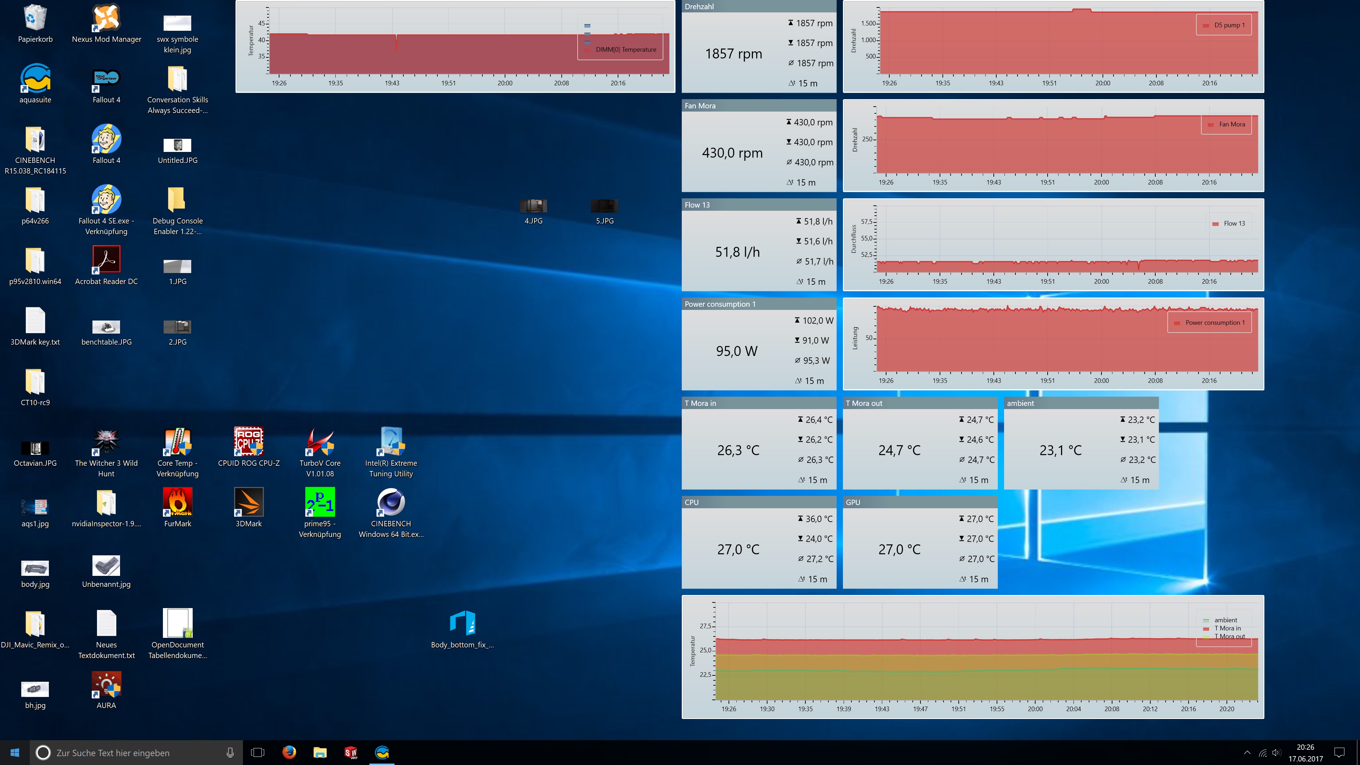Open the CPUID ROG CPU-Z shortcut
This screenshot has height=765, width=1360.
point(249,442)
